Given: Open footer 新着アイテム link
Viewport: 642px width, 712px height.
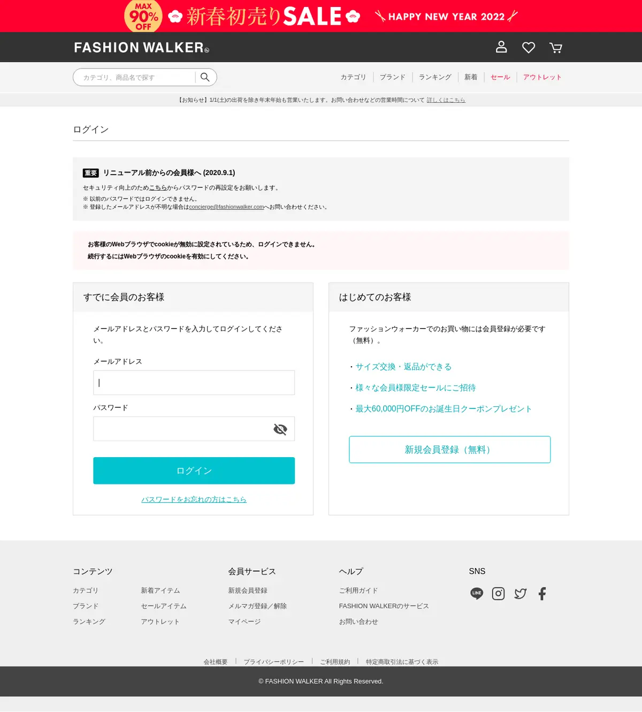Looking at the screenshot, I should click(160, 590).
